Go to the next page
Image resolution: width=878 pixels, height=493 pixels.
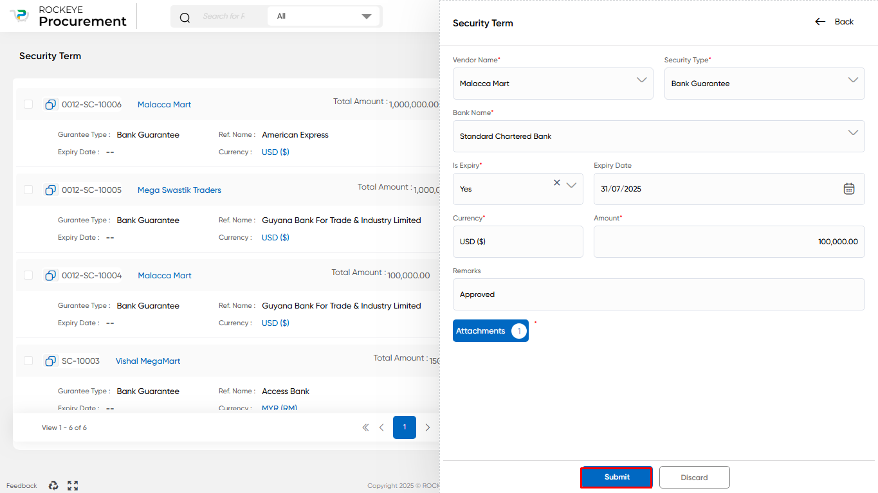(x=428, y=427)
